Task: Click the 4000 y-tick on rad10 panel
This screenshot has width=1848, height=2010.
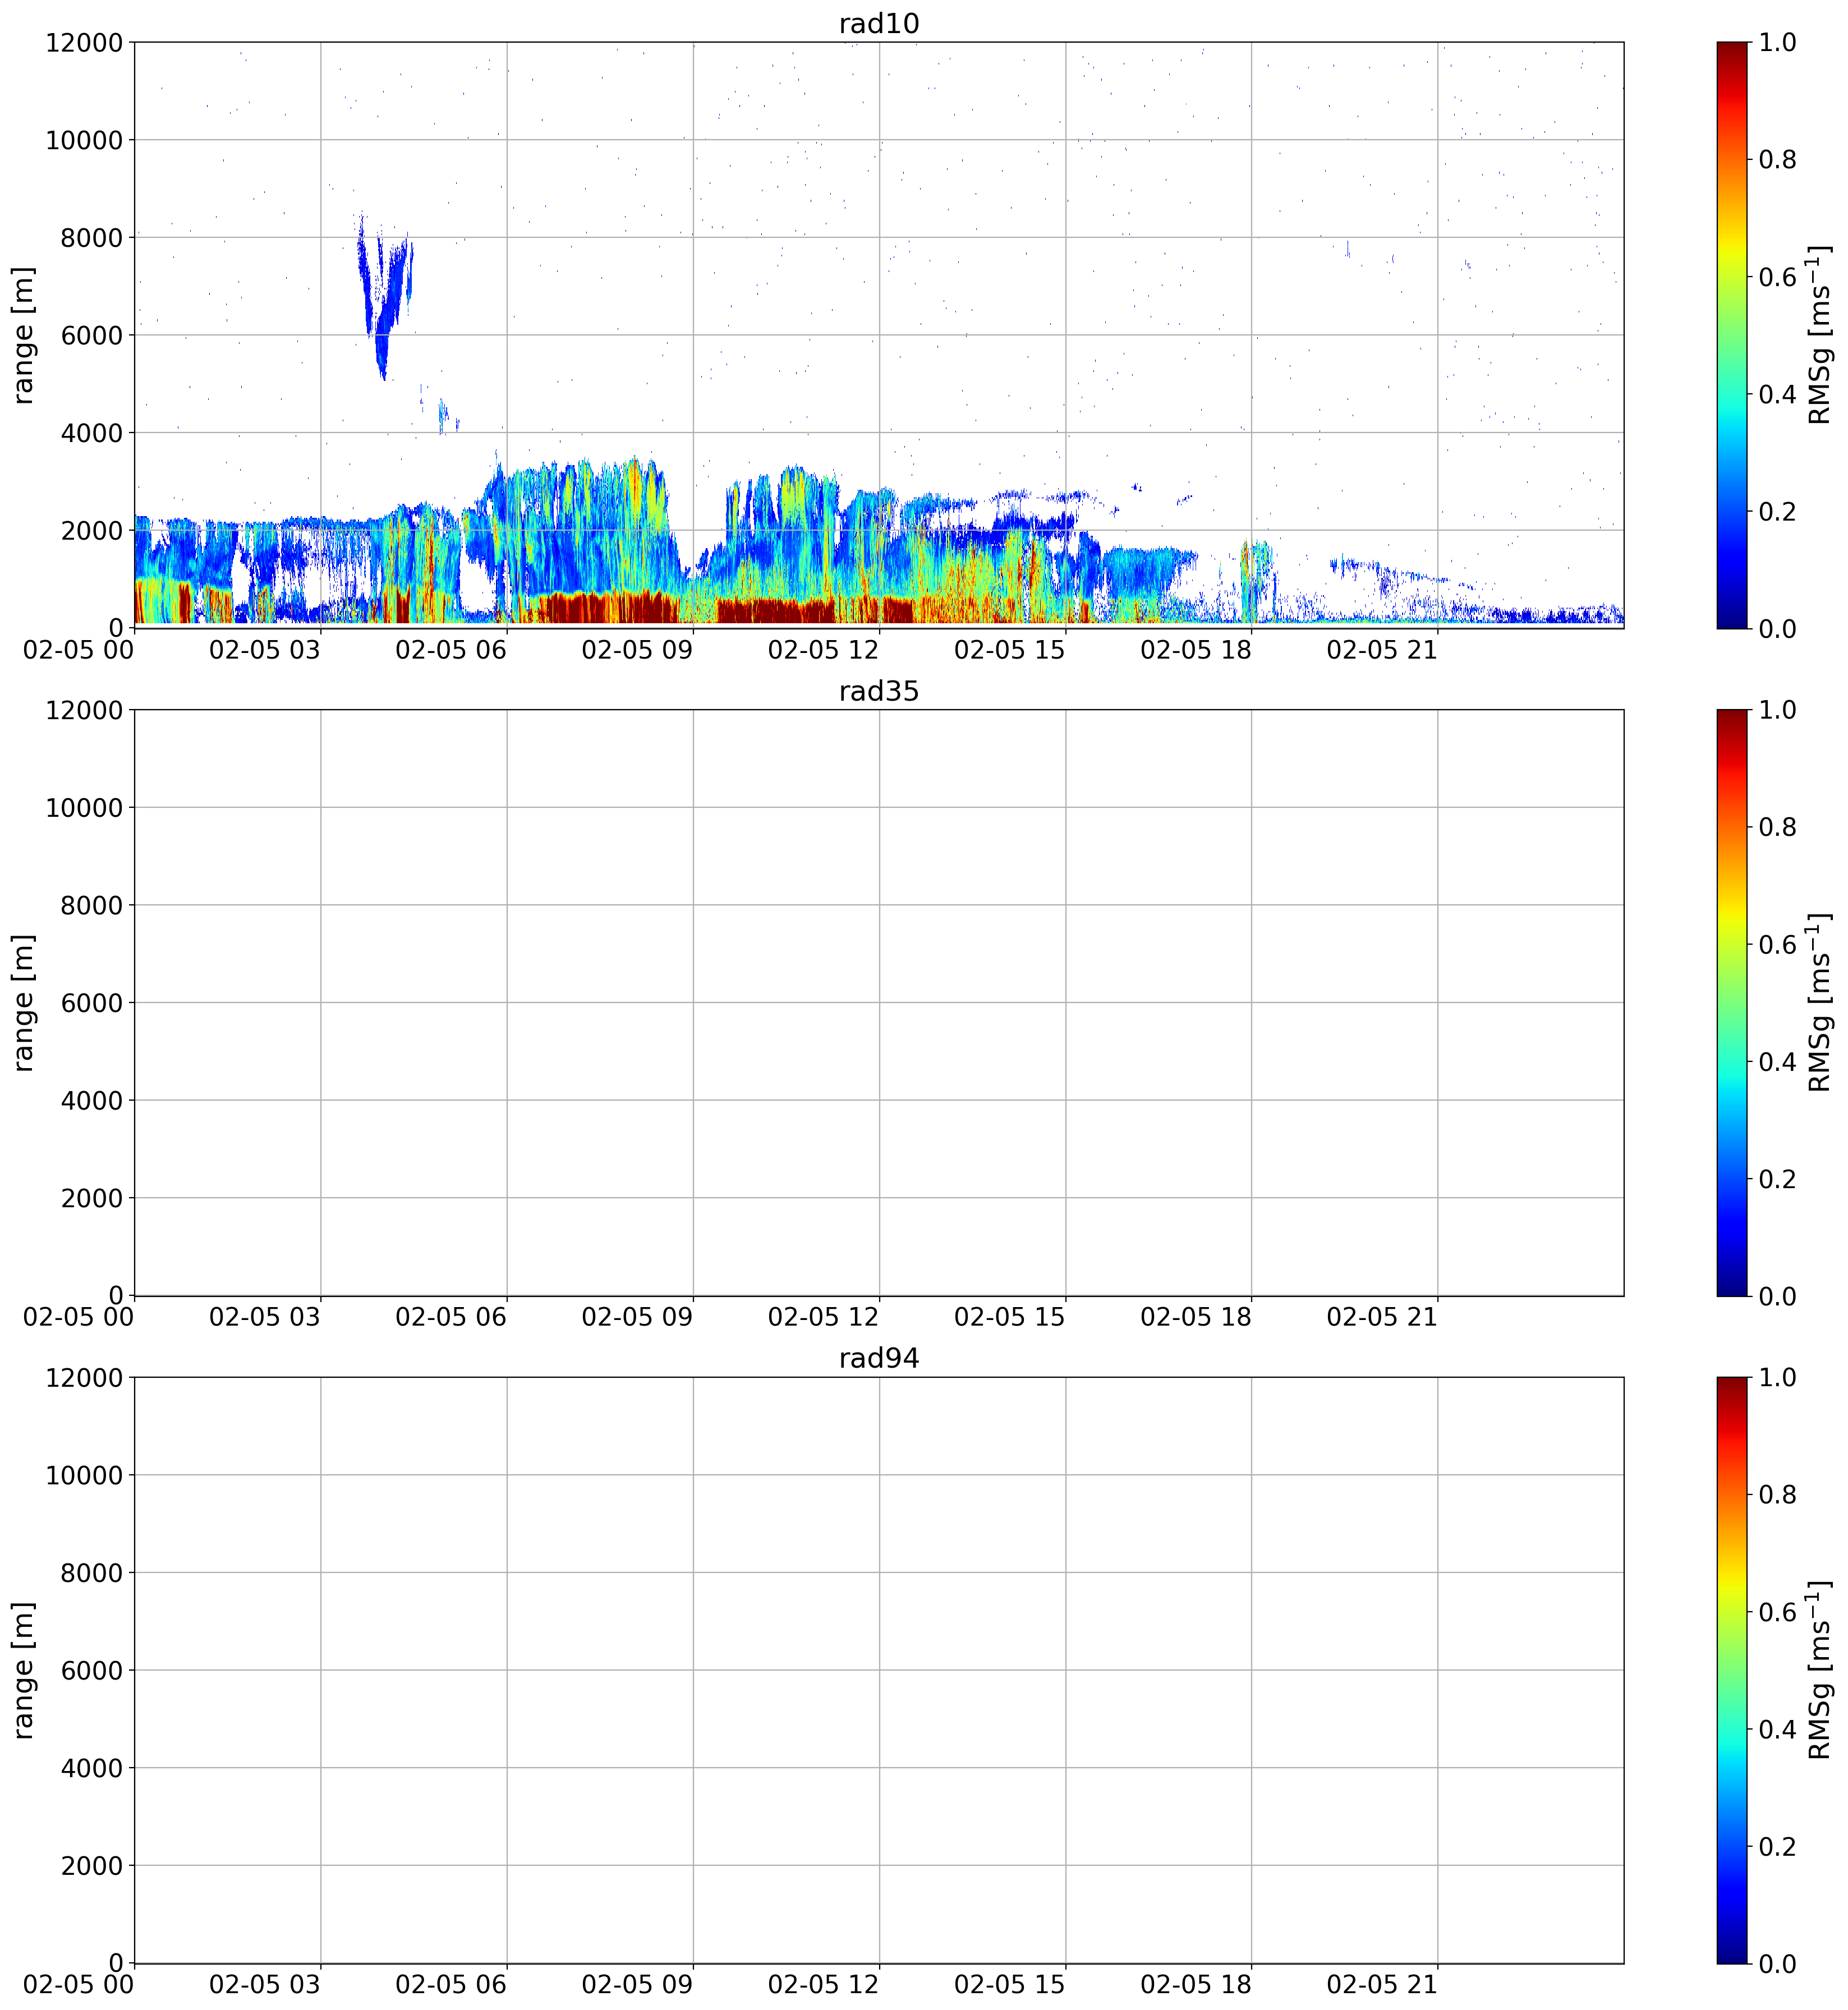Action: coord(92,433)
